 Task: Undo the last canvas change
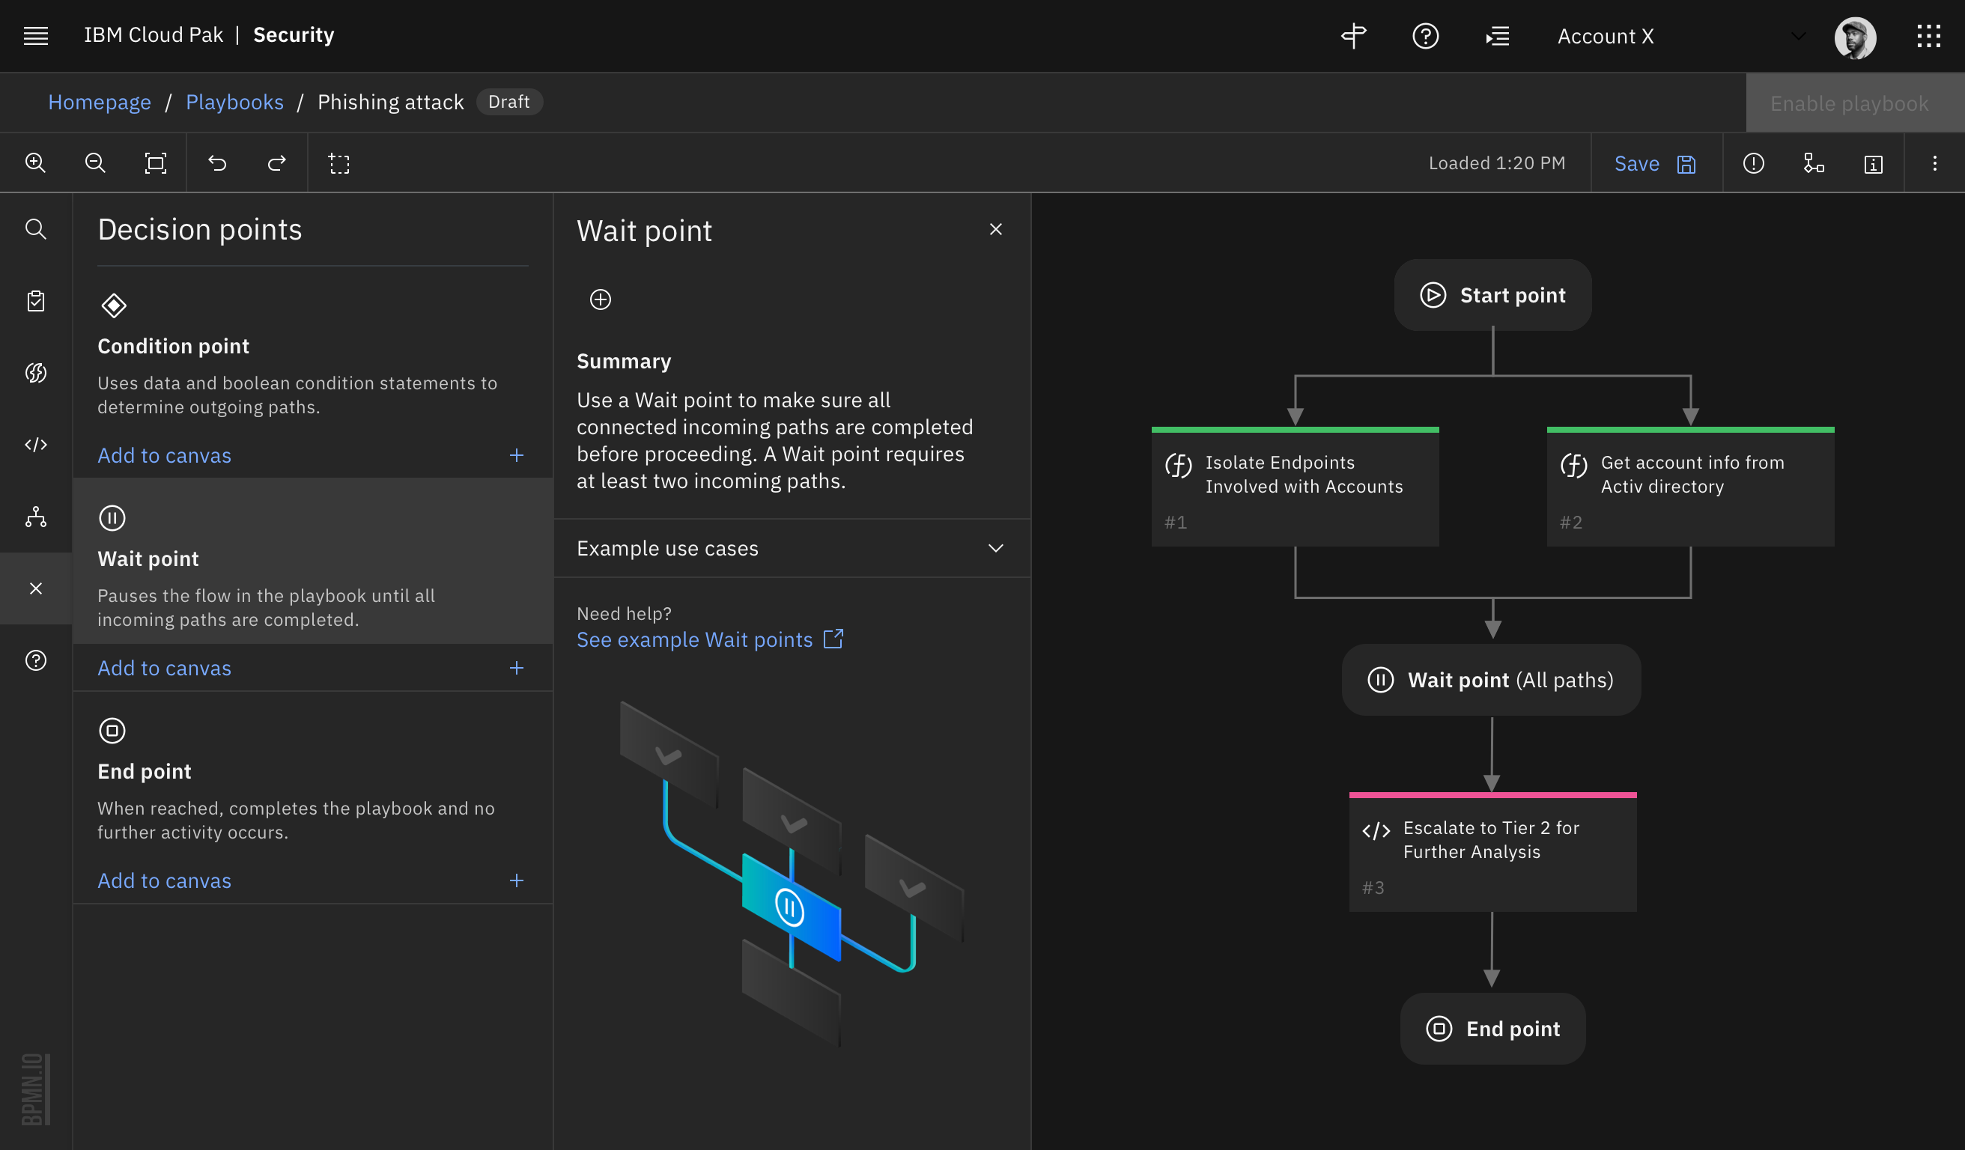coord(216,162)
